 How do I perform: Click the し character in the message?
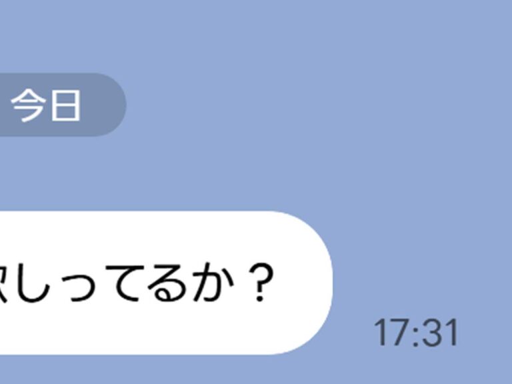33,283
